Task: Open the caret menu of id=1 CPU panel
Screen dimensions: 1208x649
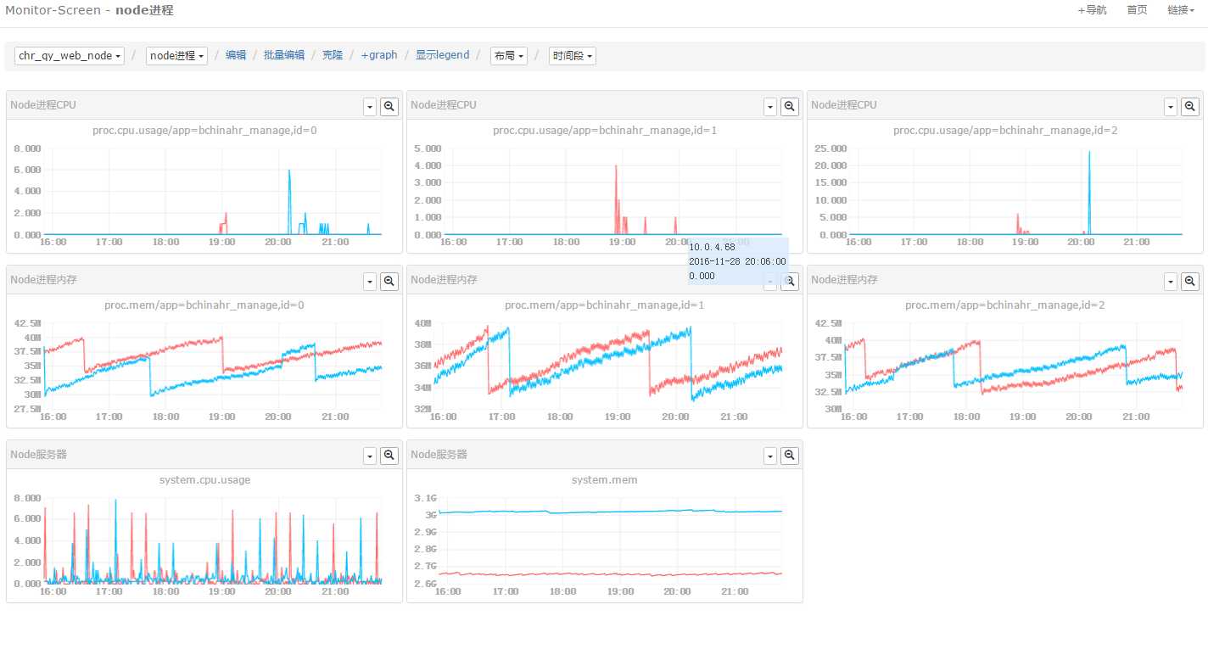Action: [770, 107]
